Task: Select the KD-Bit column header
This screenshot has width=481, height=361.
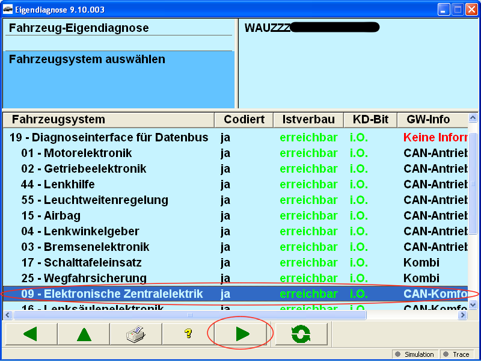Action: pyautogui.click(x=370, y=120)
